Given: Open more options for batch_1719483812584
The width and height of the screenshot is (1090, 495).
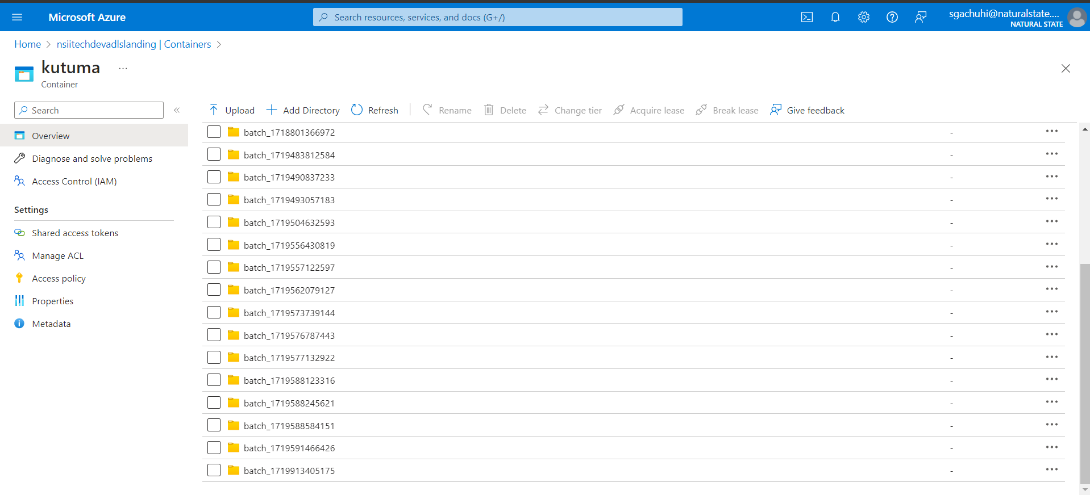Looking at the screenshot, I should click(1052, 154).
